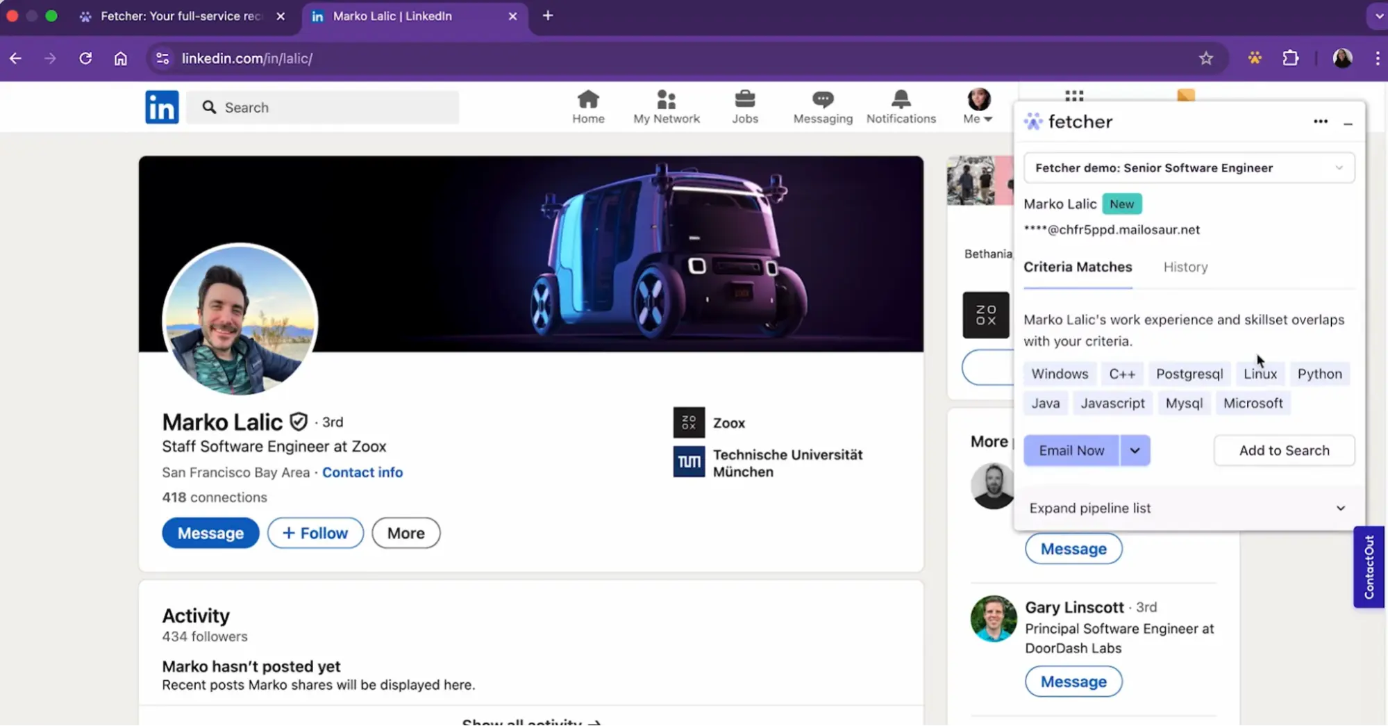This screenshot has width=1388, height=726.
Task: Click the browser back arrow
Action: pyautogui.click(x=15, y=58)
